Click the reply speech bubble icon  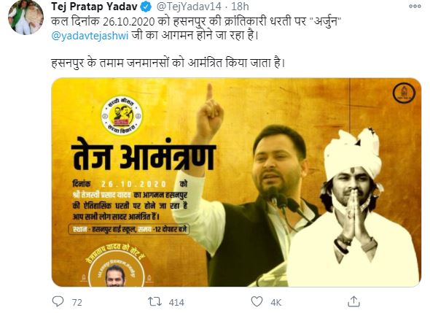58,301
